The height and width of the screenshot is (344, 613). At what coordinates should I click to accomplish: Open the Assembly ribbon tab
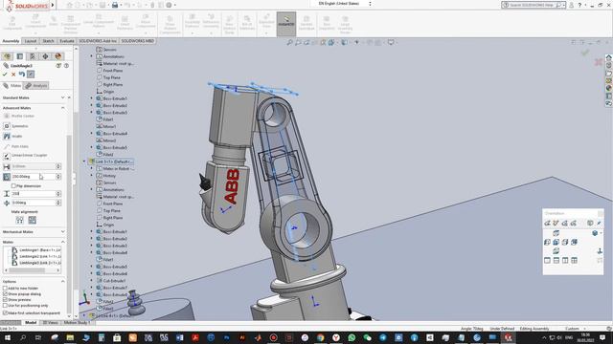[11, 41]
